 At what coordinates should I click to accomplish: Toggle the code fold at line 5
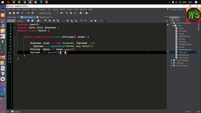click(x=14, y=37)
